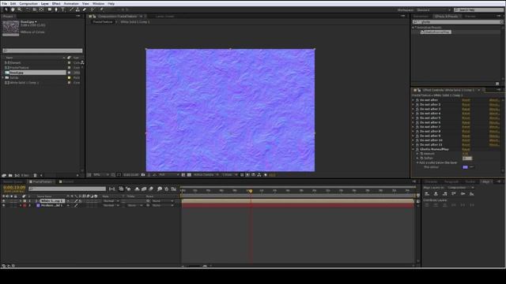
Task: Hide the second timeline layer's eye icon
Action: click(x=3, y=205)
